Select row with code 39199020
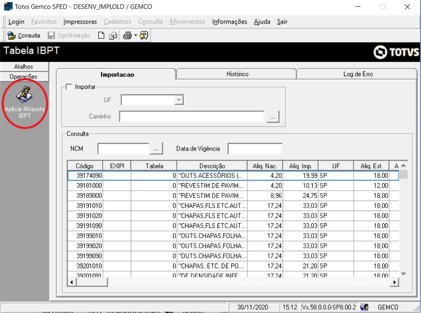 233,246
